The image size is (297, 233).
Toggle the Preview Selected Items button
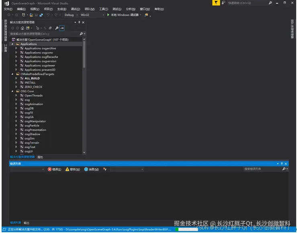[62, 28]
